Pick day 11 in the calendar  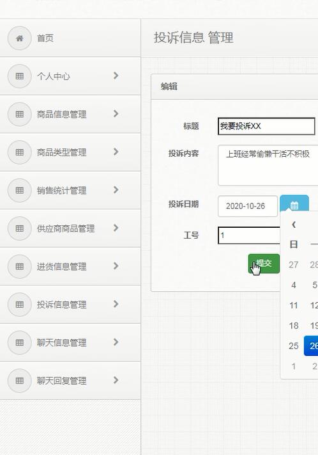(x=293, y=305)
